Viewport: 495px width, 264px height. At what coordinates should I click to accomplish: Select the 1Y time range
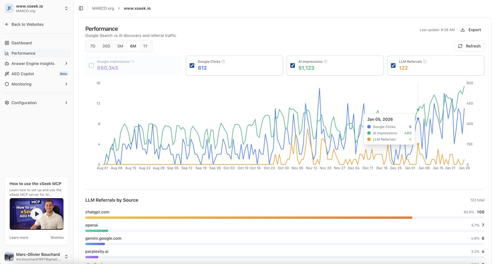click(x=145, y=46)
